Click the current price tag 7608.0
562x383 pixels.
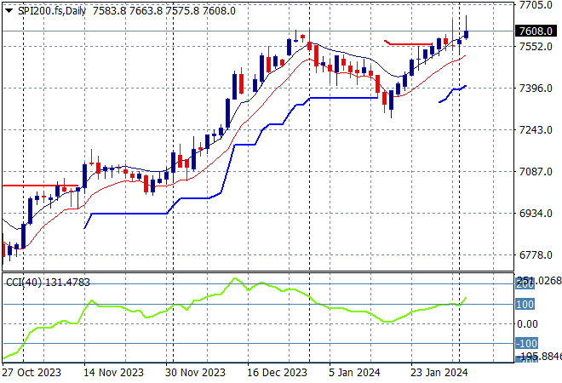tap(535, 31)
